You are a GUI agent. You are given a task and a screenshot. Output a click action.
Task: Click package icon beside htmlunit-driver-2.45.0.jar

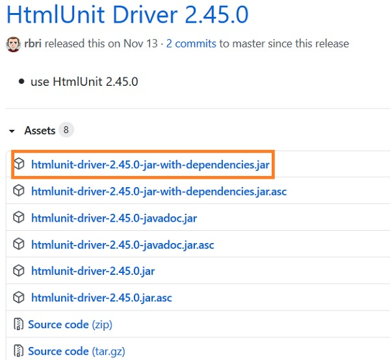coord(19,271)
